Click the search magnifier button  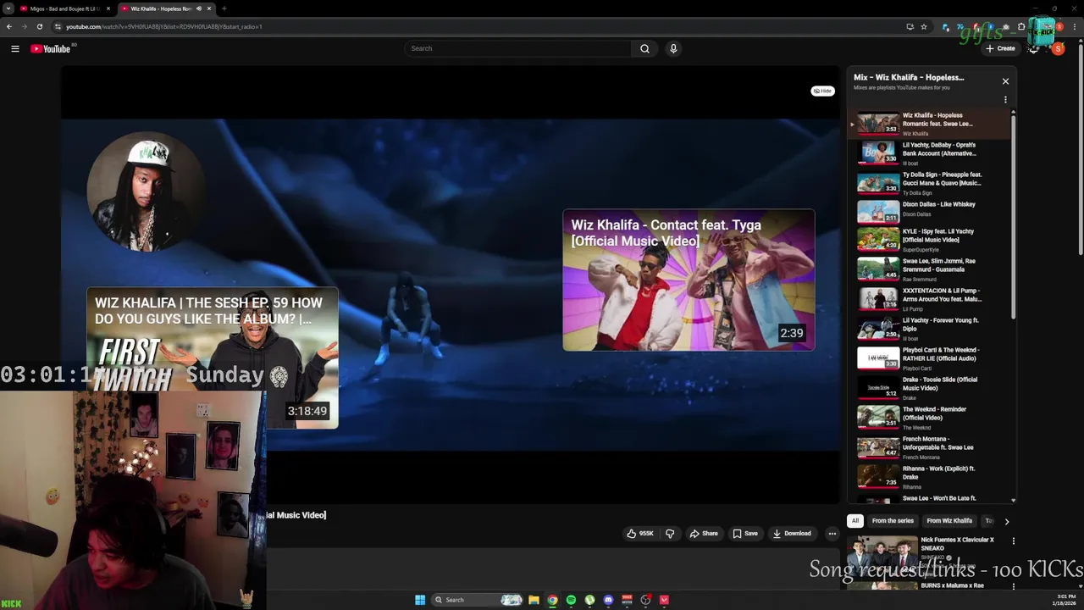644,48
